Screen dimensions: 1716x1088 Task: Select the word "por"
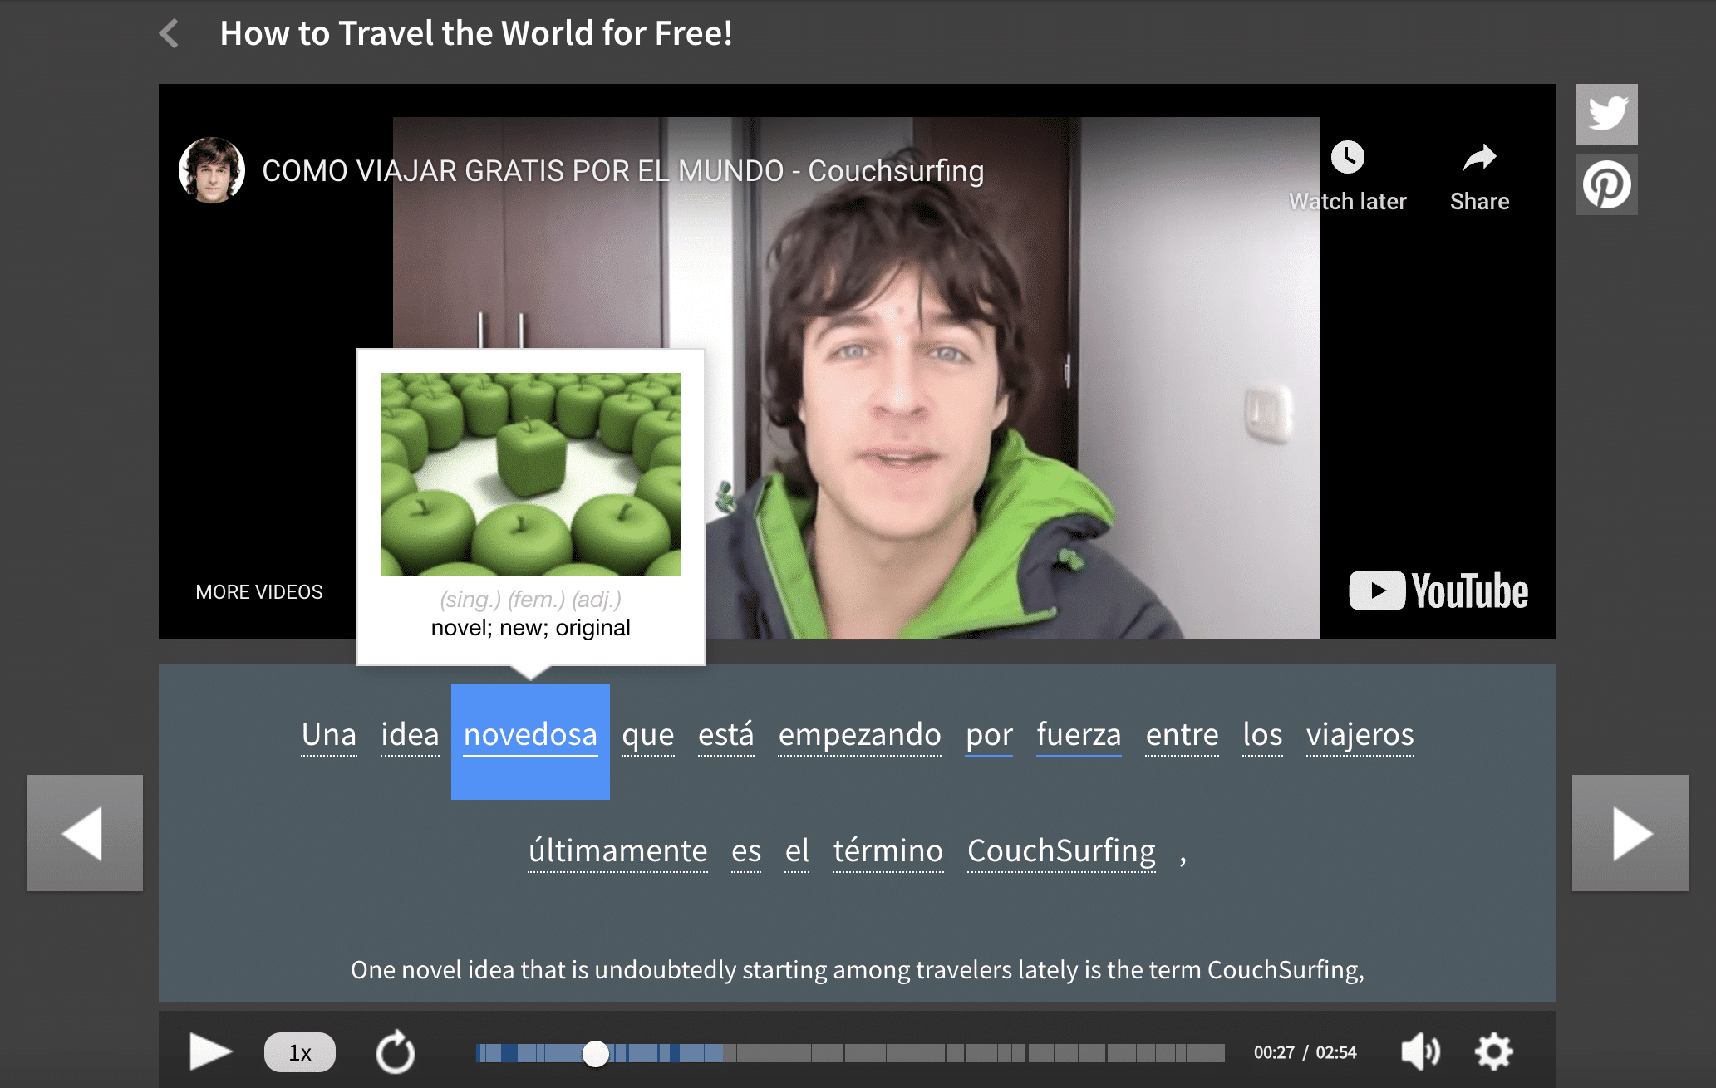pyautogui.click(x=989, y=735)
